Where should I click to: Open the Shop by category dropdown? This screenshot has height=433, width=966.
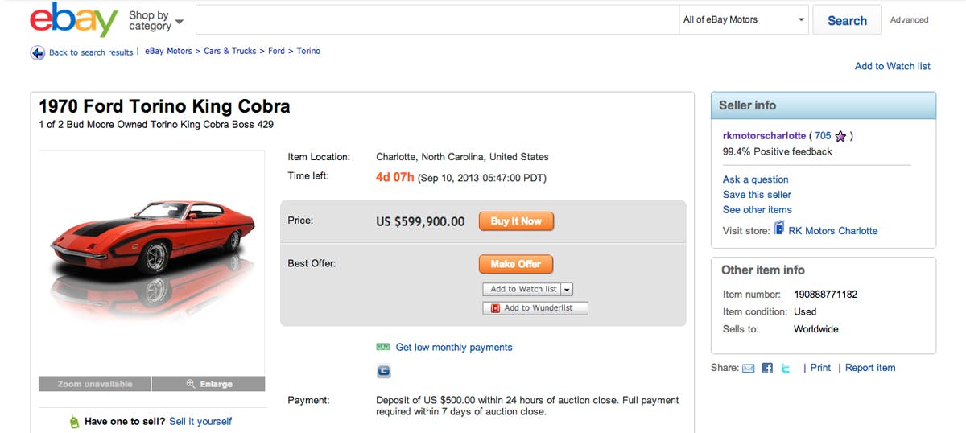[x=155, y=21]
